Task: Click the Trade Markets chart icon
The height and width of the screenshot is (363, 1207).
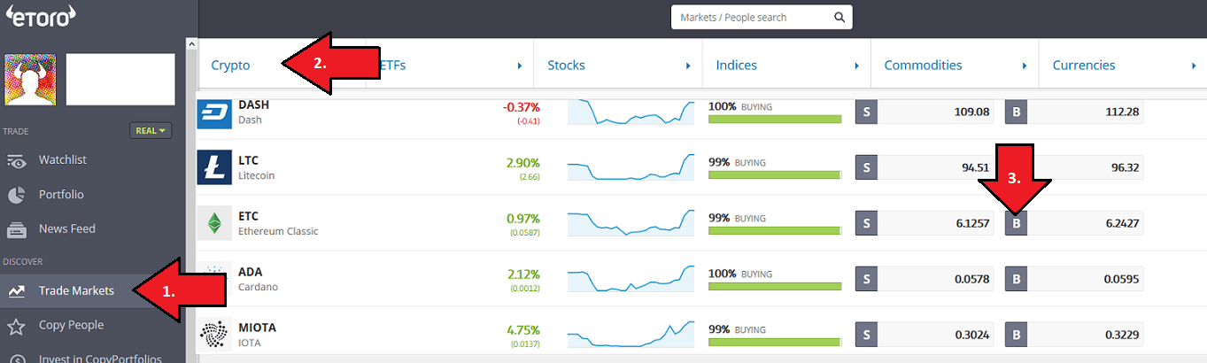Action: pyautogui.click(x=16, y=290)
